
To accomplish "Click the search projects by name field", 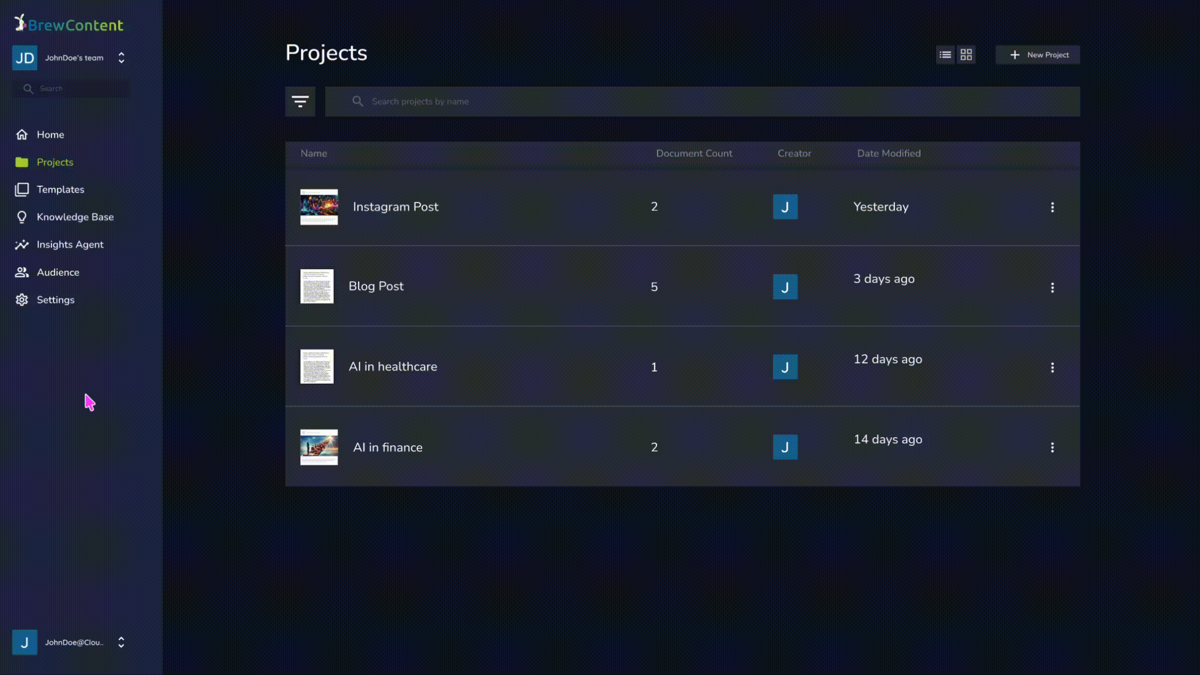I will point(702,101).
